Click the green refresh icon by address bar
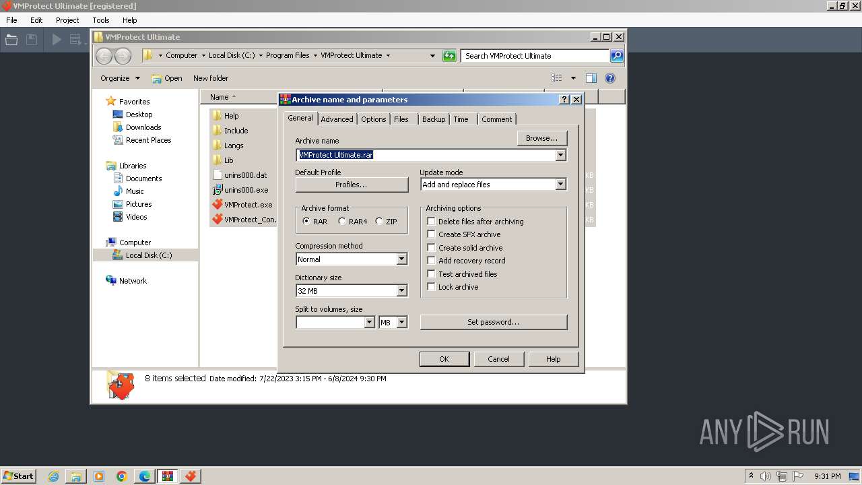 (449, 56)
